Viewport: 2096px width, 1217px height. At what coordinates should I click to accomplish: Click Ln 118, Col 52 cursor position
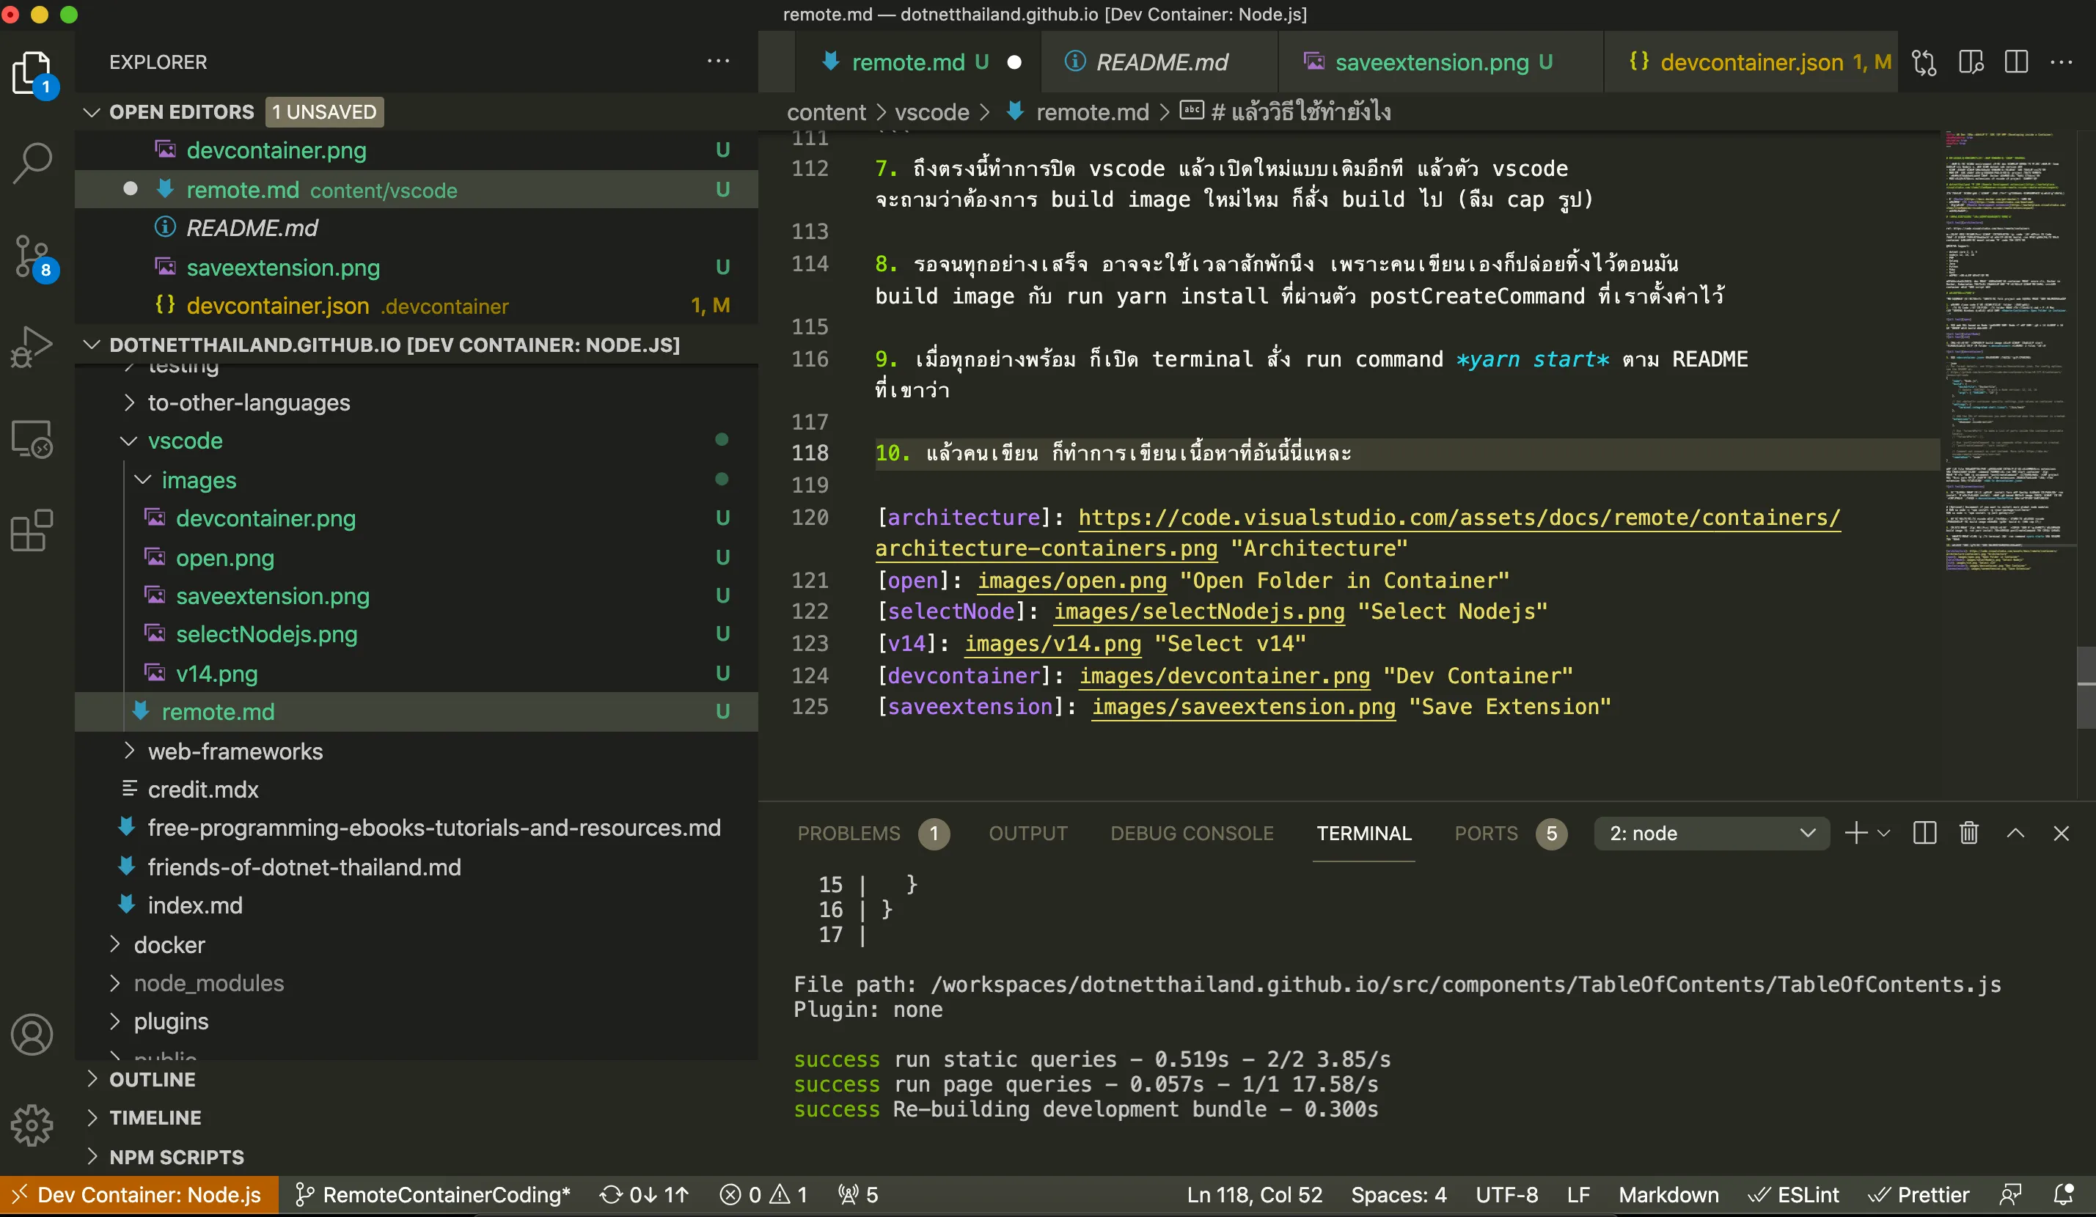(x=1253, y=1194)
